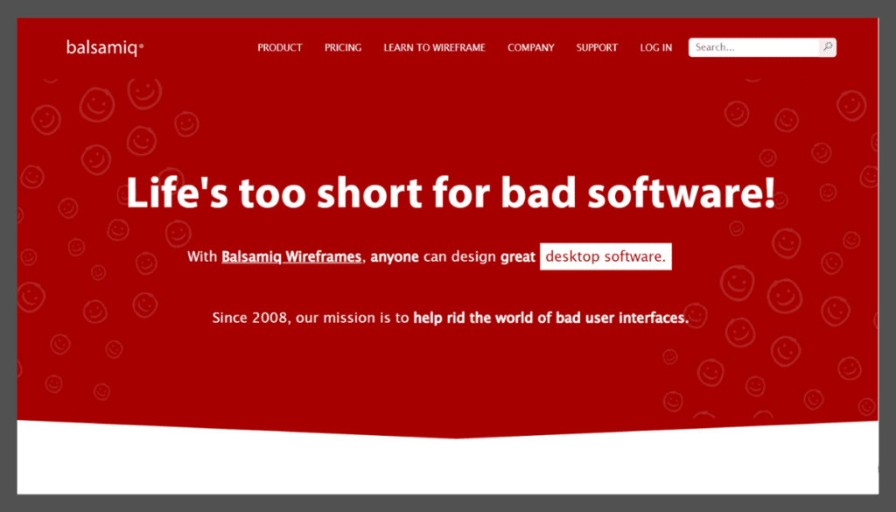Image resolution: width=896 pixels, height=512 pixels.
Task: Click the search magnifier icon
Action: coord(828,47)
